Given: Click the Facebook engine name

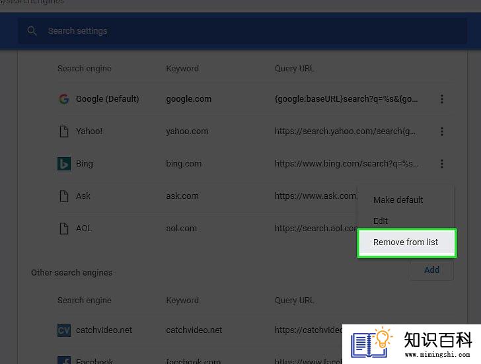Looking at the screenshot, I should coord(94,361).
